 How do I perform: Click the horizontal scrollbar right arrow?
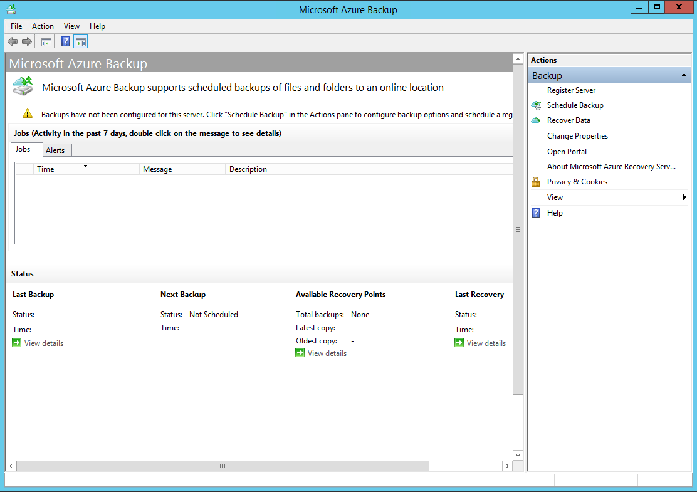(507, 466)
